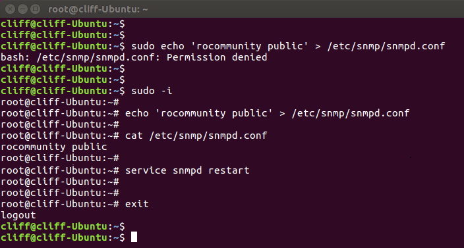464x248 pixels.
Task: Click the rocommunity public output line
Action: click(54, 147)
